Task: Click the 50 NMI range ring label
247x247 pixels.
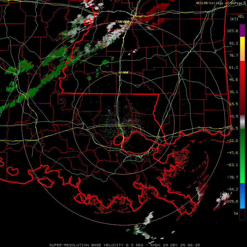Action: (123, 72)
